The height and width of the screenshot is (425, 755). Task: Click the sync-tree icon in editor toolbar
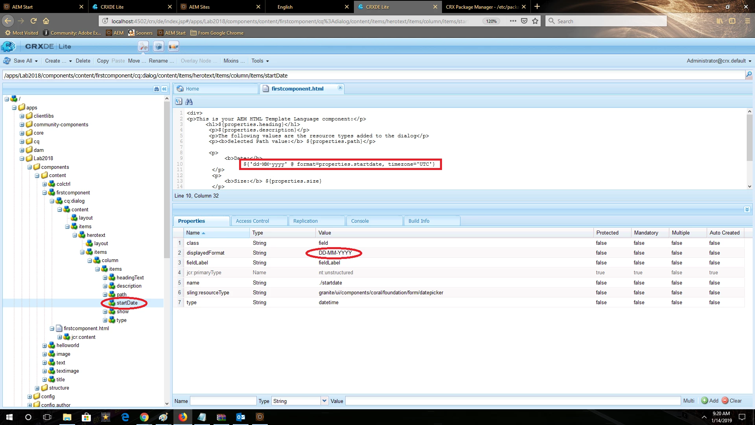[179, 102]
